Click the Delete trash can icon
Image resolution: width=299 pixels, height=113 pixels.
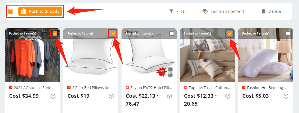click(264, 11)
